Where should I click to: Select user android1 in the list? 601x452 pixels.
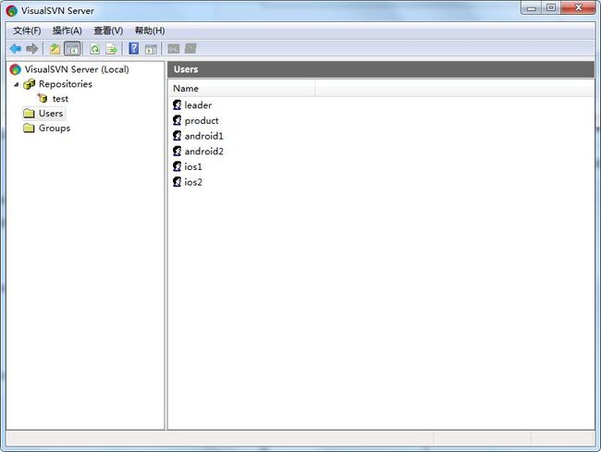coord(204,136)
